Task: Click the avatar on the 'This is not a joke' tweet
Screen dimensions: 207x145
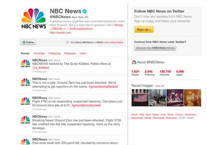Action: coord(25,82)
